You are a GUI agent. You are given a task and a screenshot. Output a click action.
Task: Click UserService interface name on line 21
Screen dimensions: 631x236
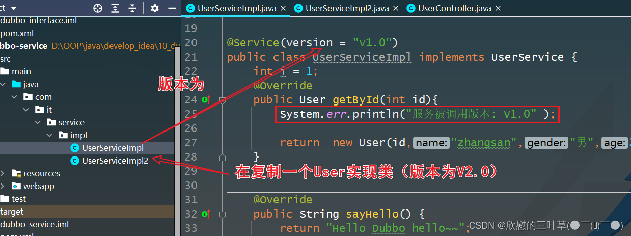pos(527,57)
